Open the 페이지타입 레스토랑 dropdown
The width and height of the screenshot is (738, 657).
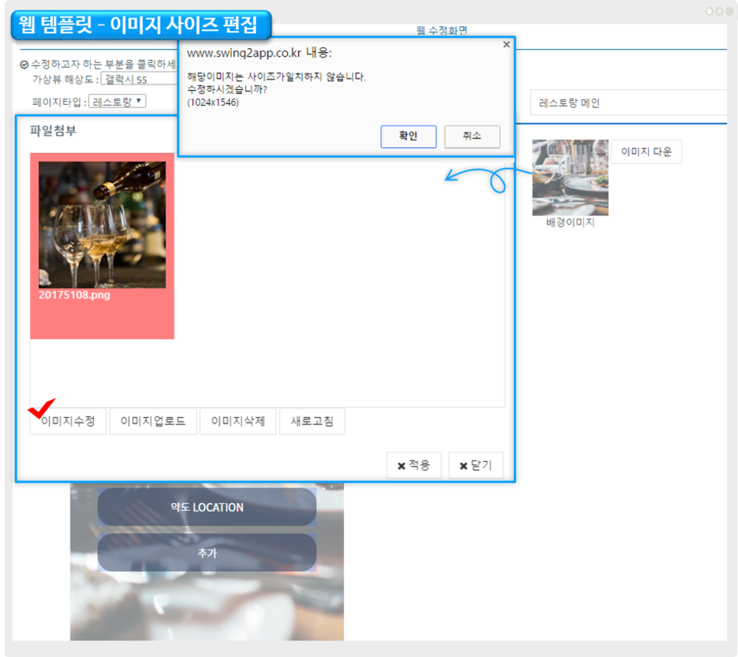click(117, 102)
